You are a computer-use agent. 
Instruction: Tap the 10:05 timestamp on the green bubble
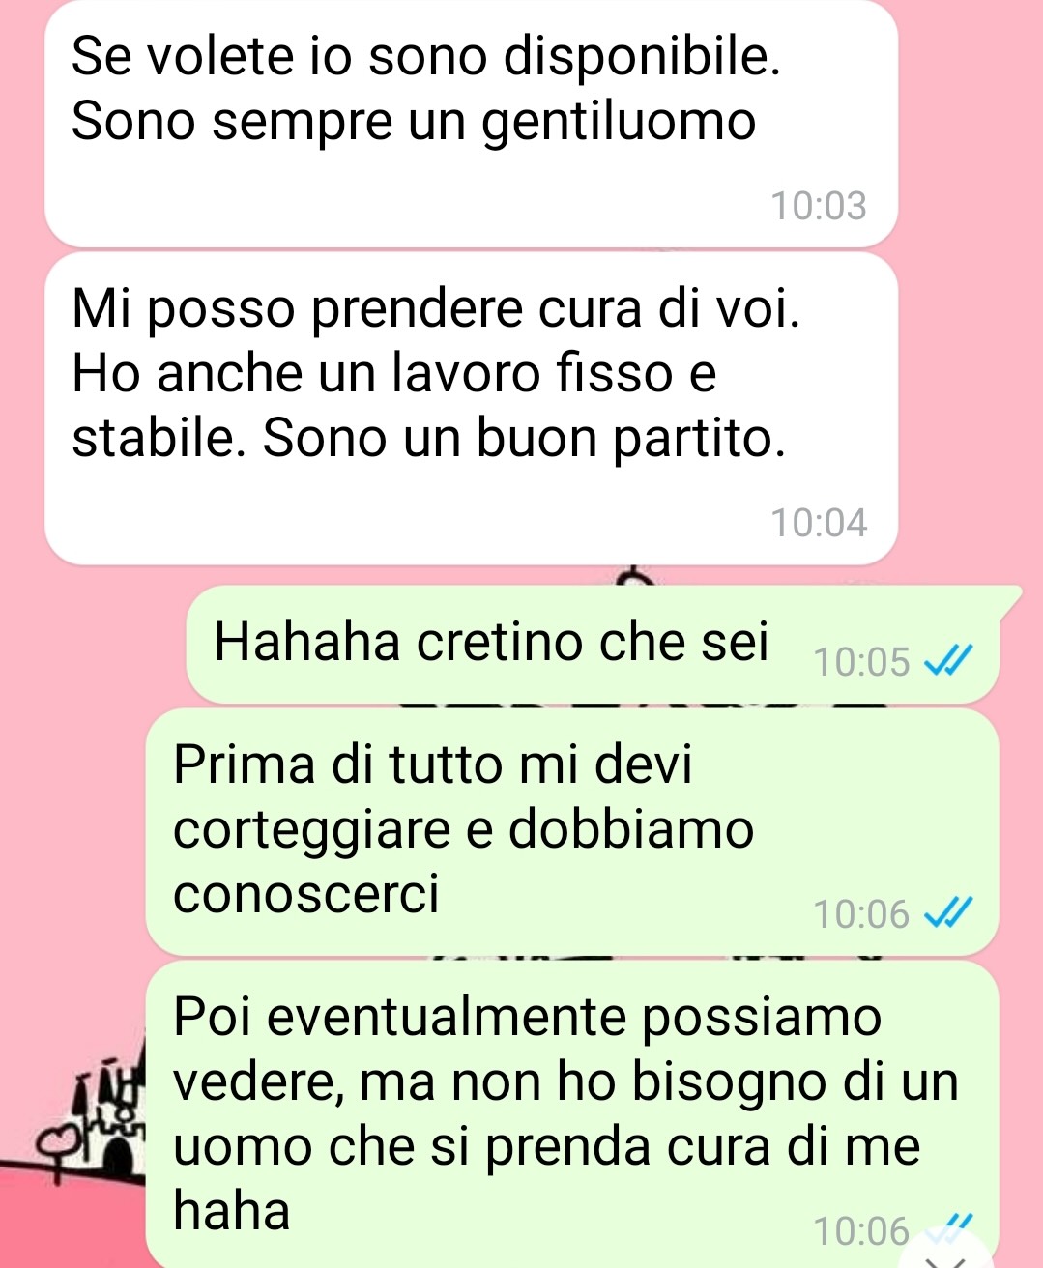click(x=861, y=662)
